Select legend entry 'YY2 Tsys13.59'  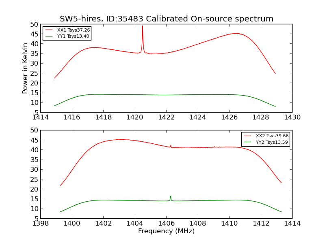click(272, 142)
